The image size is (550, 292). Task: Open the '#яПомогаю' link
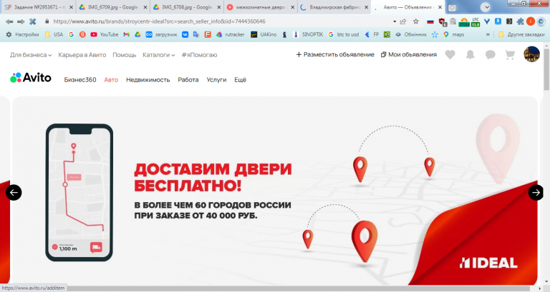(199, 55)
